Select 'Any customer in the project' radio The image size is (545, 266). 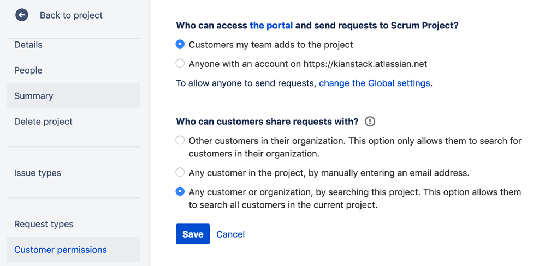click(x=180, y=173)
